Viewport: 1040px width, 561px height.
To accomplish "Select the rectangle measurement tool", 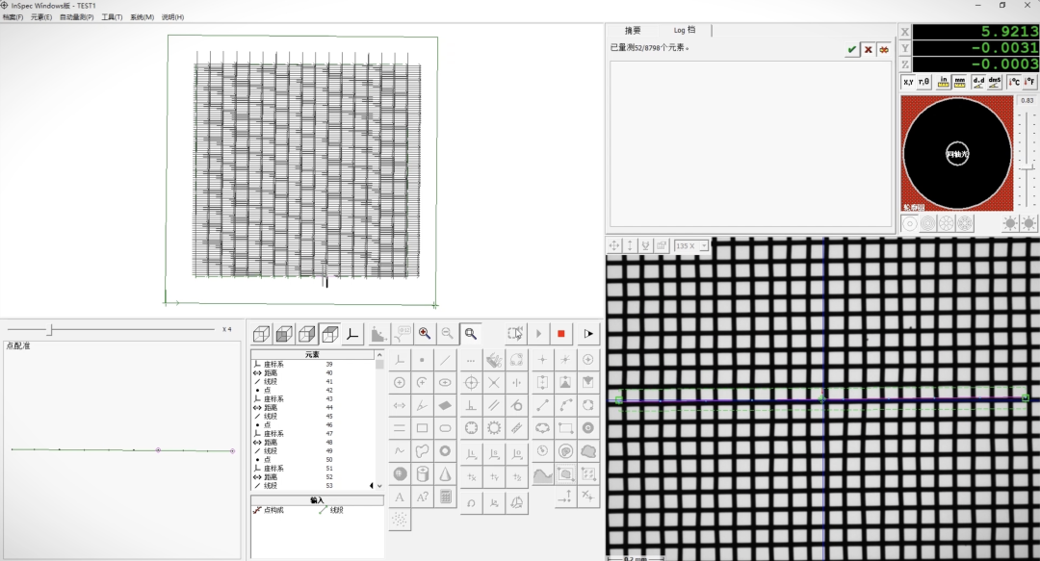I will [x=422, y=428].
